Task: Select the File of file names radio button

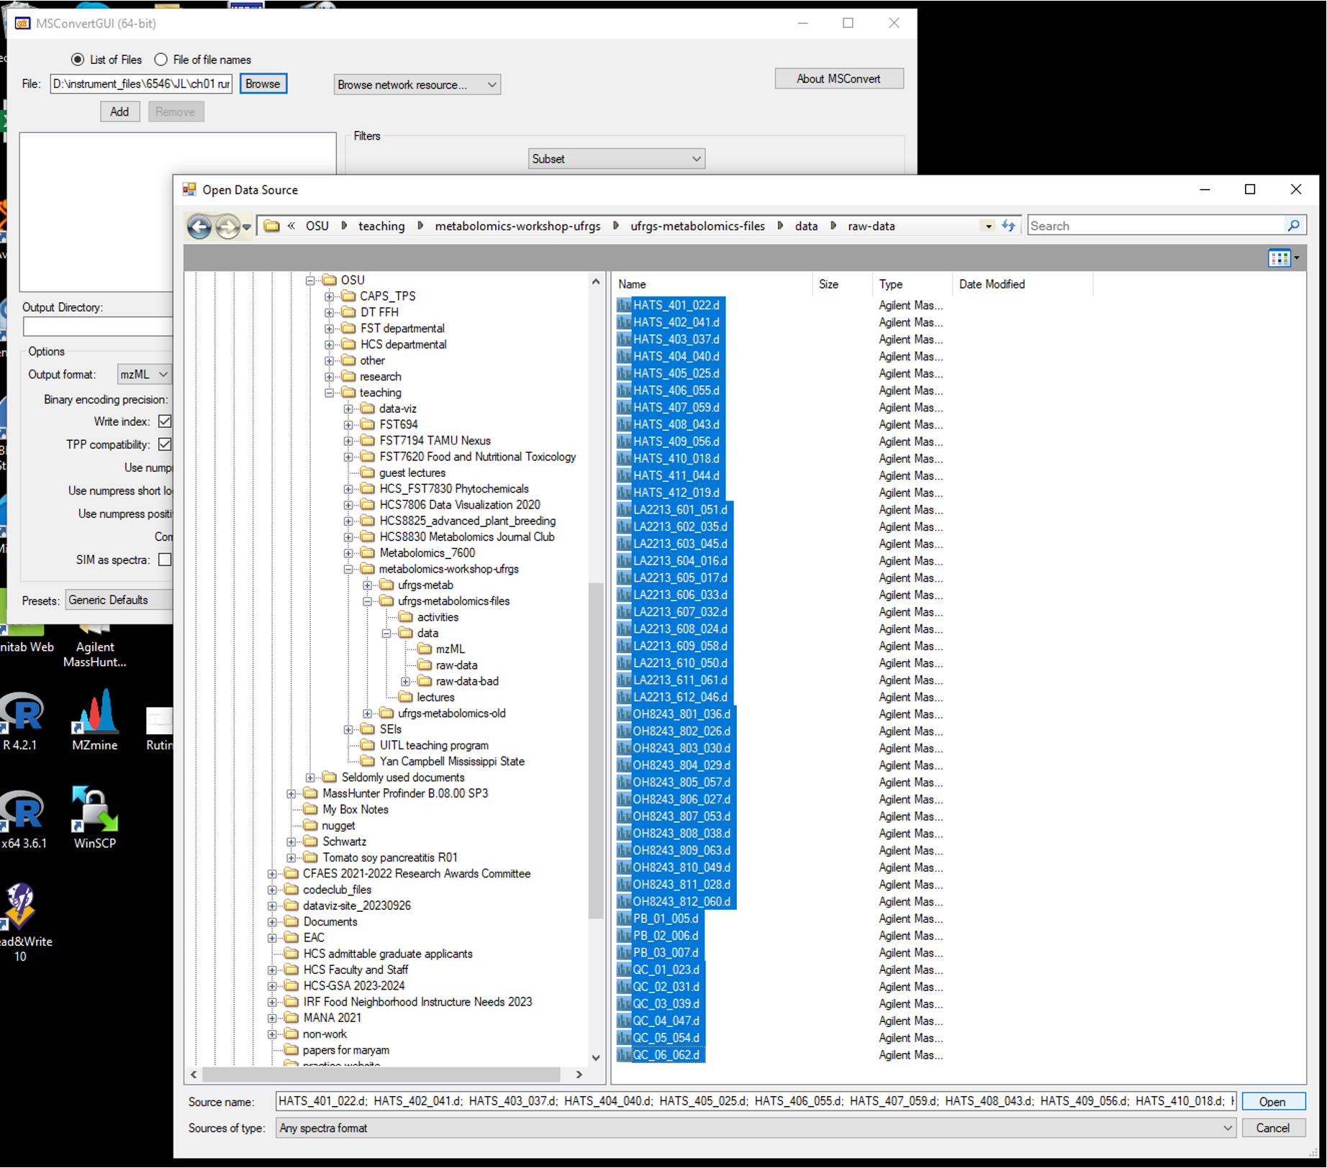Action: click(161, 60)
